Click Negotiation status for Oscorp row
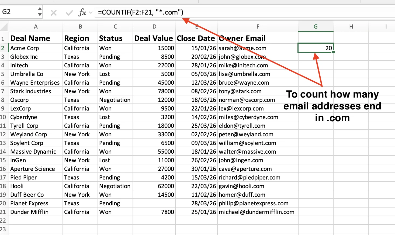Screen dimensions: 395x235 (x=115, y=100)
